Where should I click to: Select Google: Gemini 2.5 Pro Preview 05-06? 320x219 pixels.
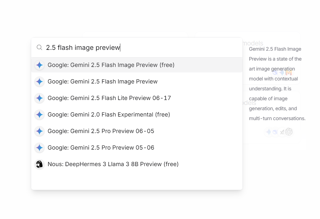[x=137, y=147]
